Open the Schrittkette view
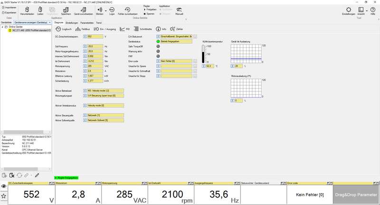 click(143, 29)
